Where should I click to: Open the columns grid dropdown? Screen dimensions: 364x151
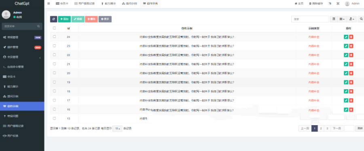click(342, 19)
